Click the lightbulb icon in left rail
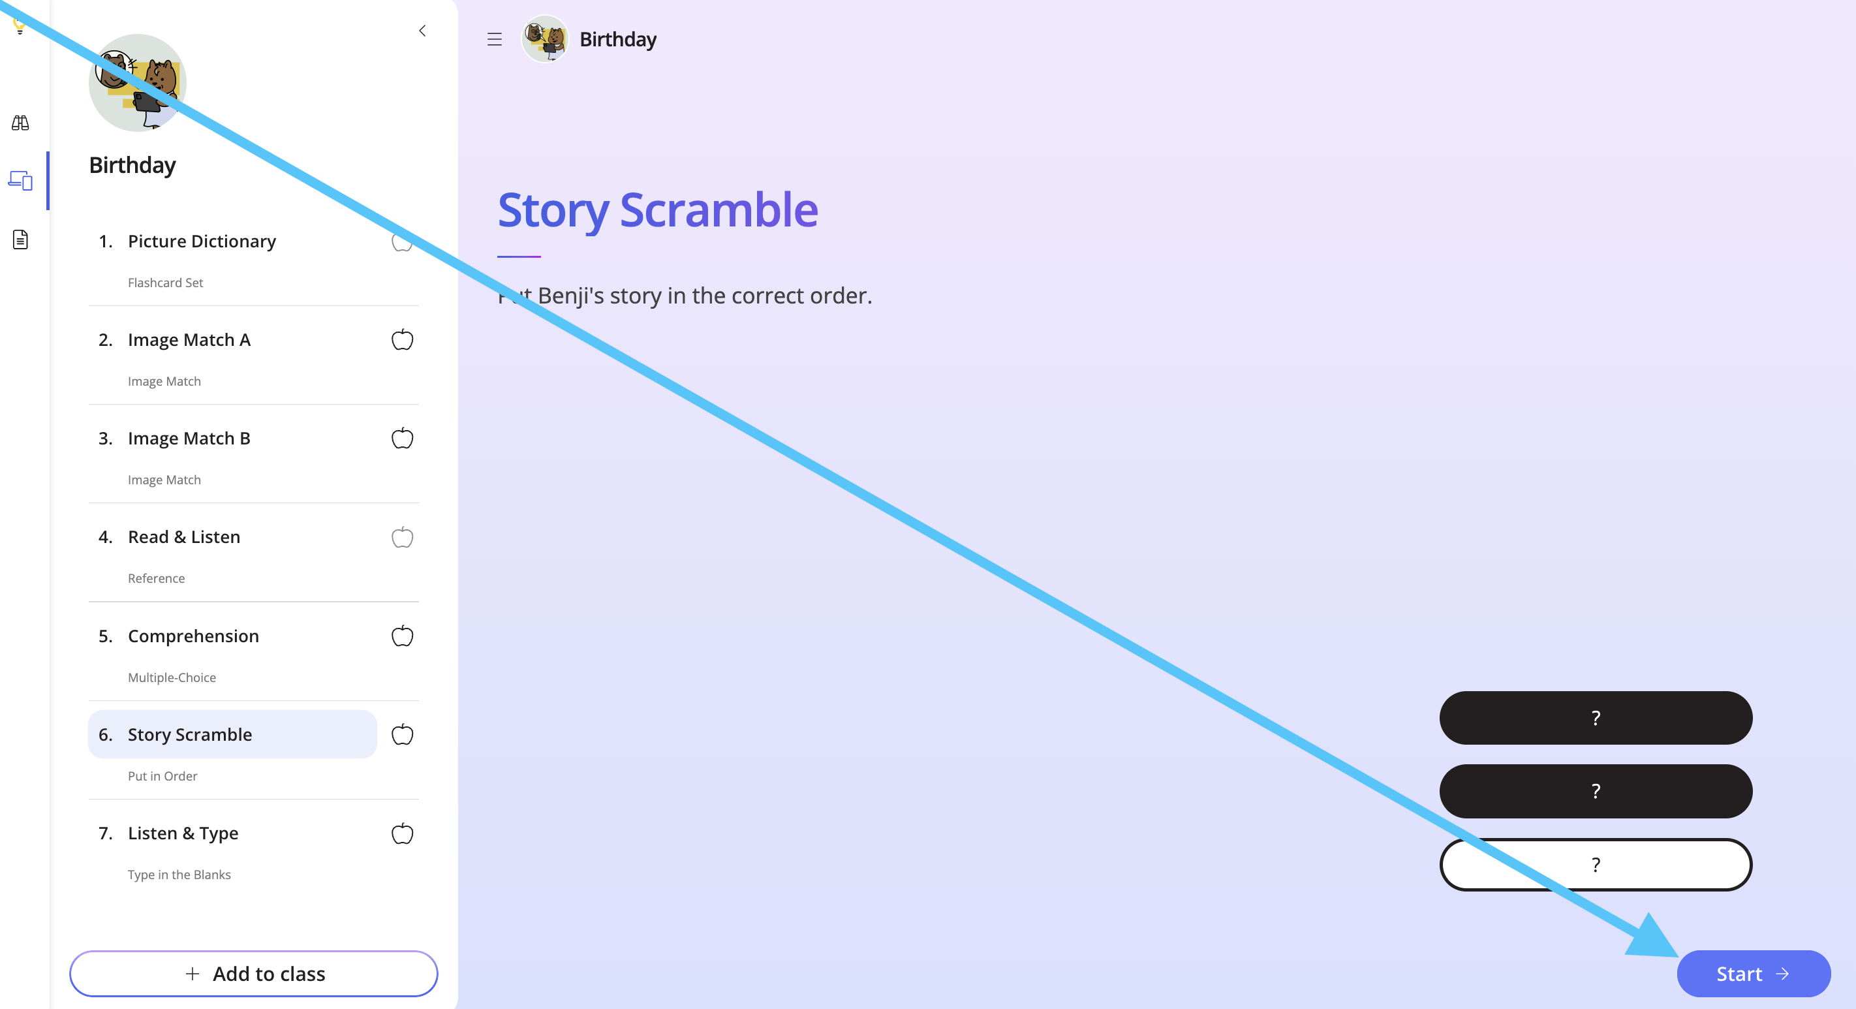Viewport: 1856px width, 1009px height. coord(20,26)
